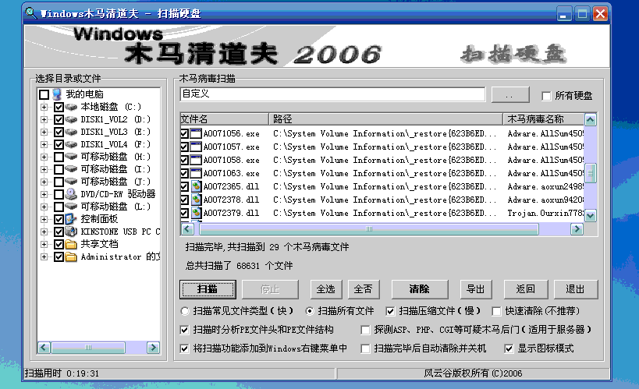Viewport: 639px width, 389px height.
Task: Expand the KINSTONE USB PC tree node
Action: coord(44,232)
